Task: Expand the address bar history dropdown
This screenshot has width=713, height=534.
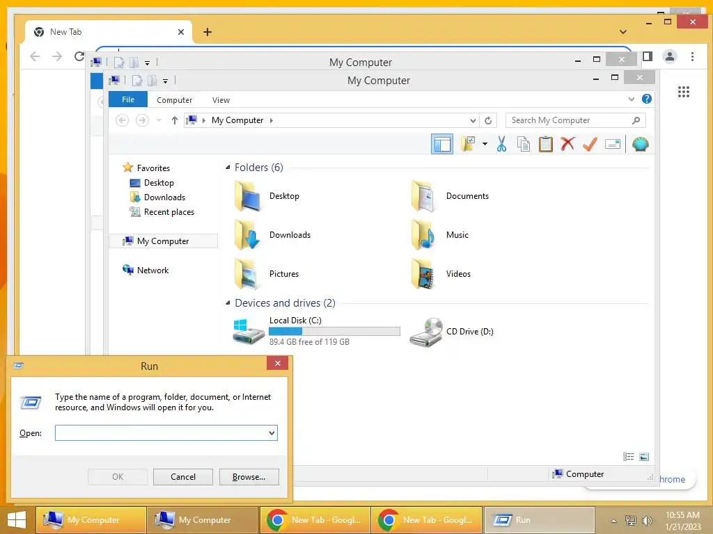Action: 473,120
